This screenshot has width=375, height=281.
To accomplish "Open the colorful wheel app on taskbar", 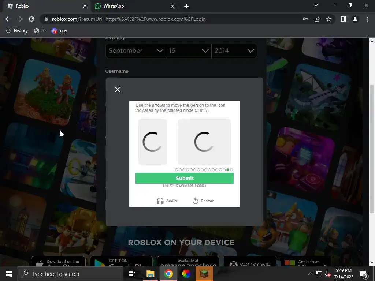I will (x=186, y=274).
